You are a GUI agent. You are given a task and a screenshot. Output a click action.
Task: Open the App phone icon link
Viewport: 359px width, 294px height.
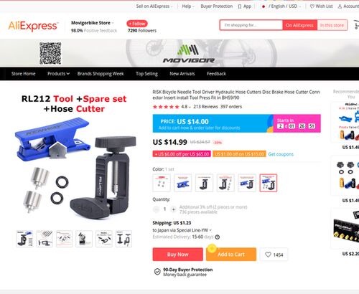coord(240,6)
